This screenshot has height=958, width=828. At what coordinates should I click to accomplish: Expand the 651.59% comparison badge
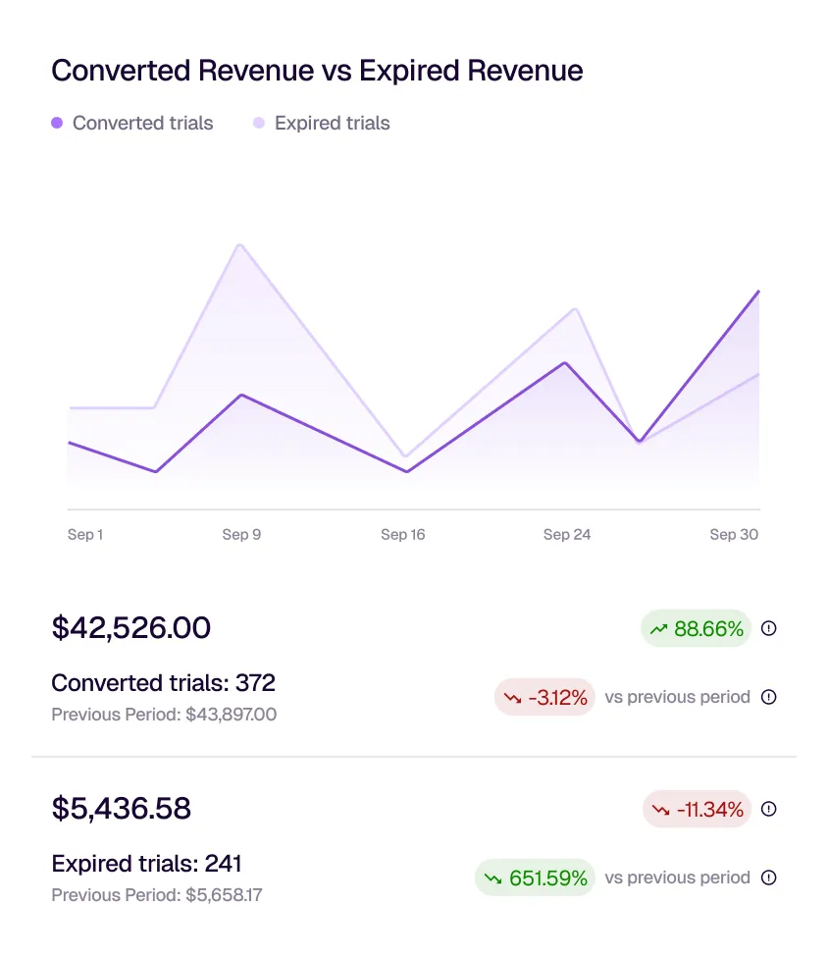click(535, 878)
